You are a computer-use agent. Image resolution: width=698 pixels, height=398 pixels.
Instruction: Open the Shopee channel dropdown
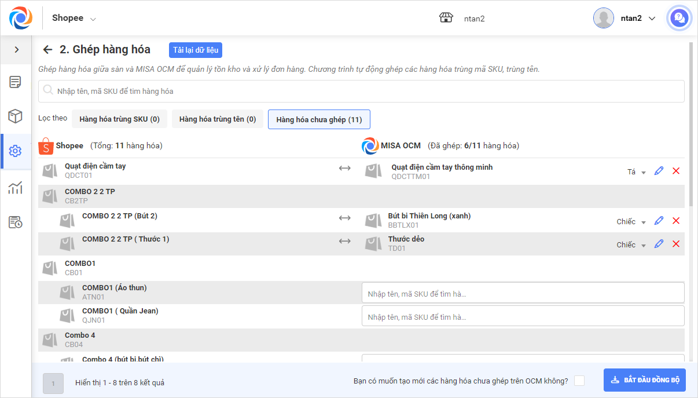pyautogui.click(x=74, y=18)
